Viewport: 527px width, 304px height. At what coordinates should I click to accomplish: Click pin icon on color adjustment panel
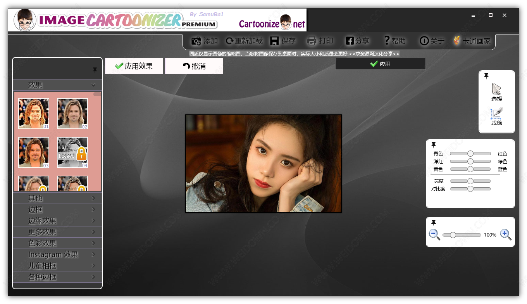point(434,145)
